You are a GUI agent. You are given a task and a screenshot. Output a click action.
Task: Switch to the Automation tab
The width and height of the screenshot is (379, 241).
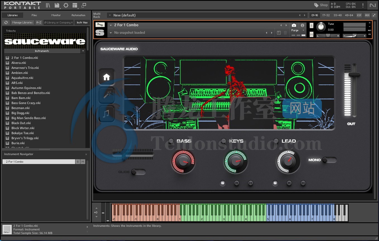click(x=78, y=15)
